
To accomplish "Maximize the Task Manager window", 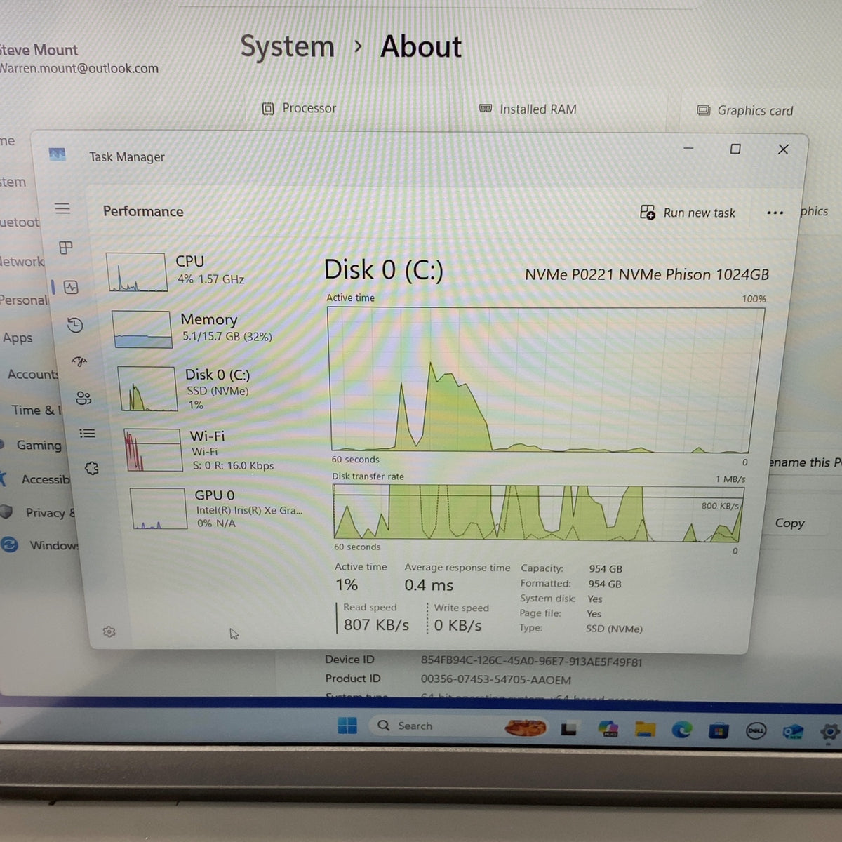I will click(x=735, y=149).
